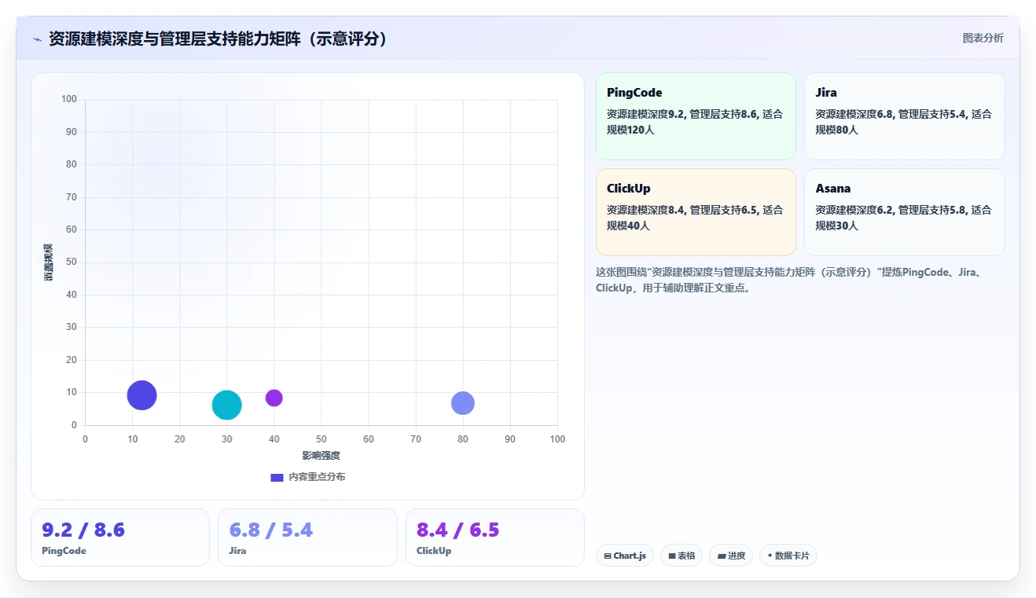Click Jira card text 管理层支持5.4
Image resolution: width=1036 pixels, height=598 pixels.
(x=933, y=114)
